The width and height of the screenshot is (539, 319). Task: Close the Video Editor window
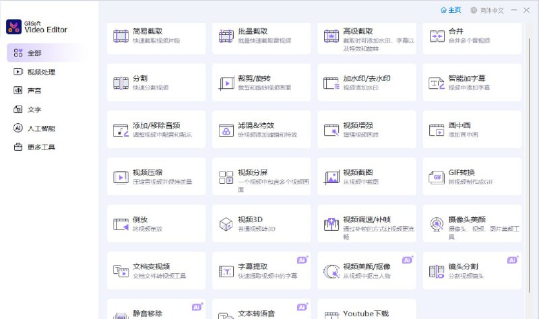coord(527,10)
